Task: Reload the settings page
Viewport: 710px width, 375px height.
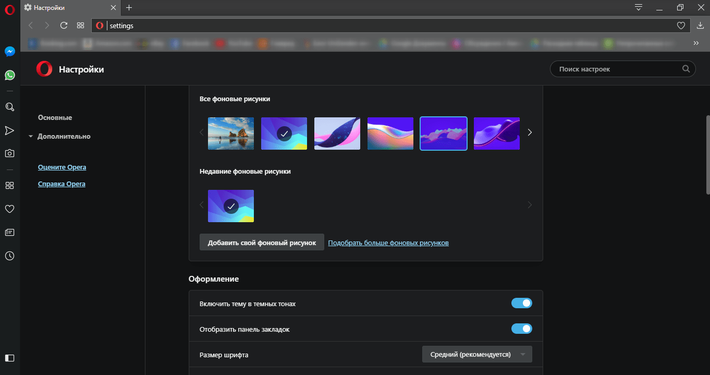Action: click(x=64, y=25)
